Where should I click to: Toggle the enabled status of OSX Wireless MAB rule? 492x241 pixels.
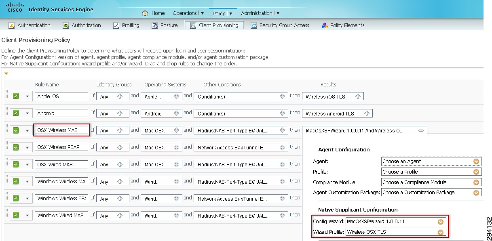coord(16,130)
